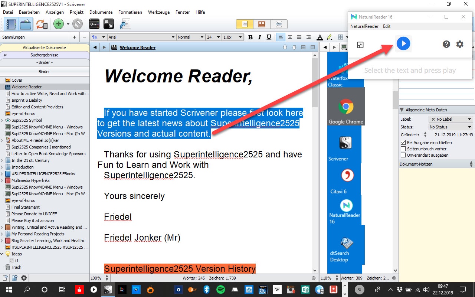Toggle italic formatting in format bar

point(260,37)
